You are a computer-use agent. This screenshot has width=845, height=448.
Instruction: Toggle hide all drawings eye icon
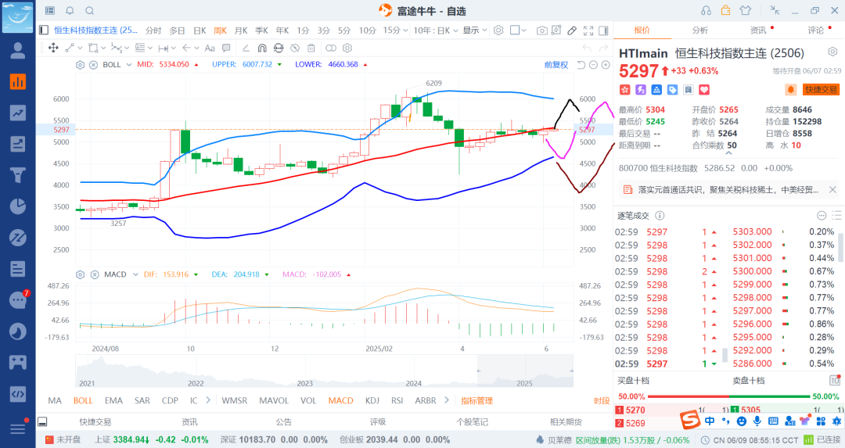(x=295, y=48)
